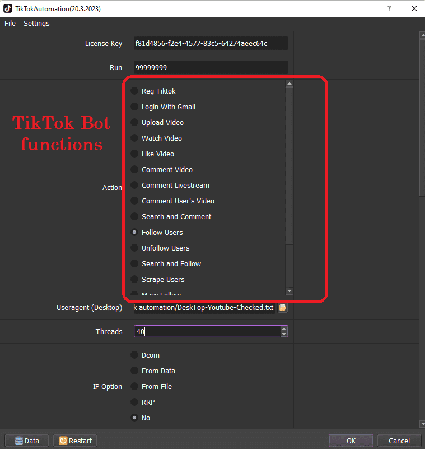Choose Dcom as IP option
425x449 pixels.
pyautogui.click(x=145, y=355)
